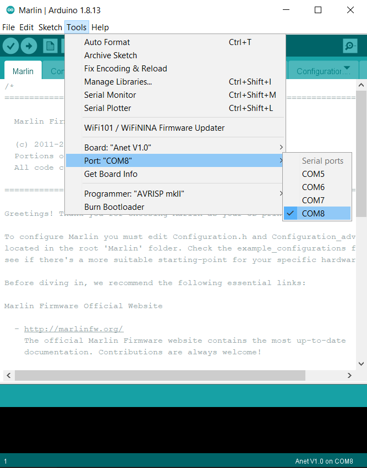Open the Help menu
Screen dimensions: 367x468
pyautogui.click(x=100, y=27)
